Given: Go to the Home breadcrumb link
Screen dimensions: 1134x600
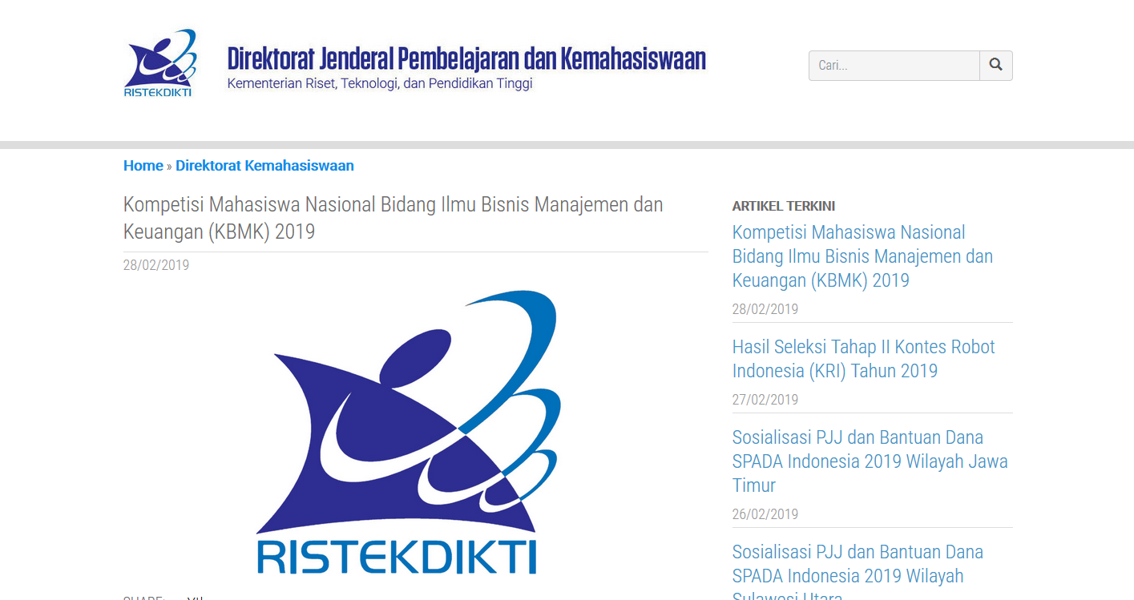Looking at the screenshot, I should coord(143,166).
